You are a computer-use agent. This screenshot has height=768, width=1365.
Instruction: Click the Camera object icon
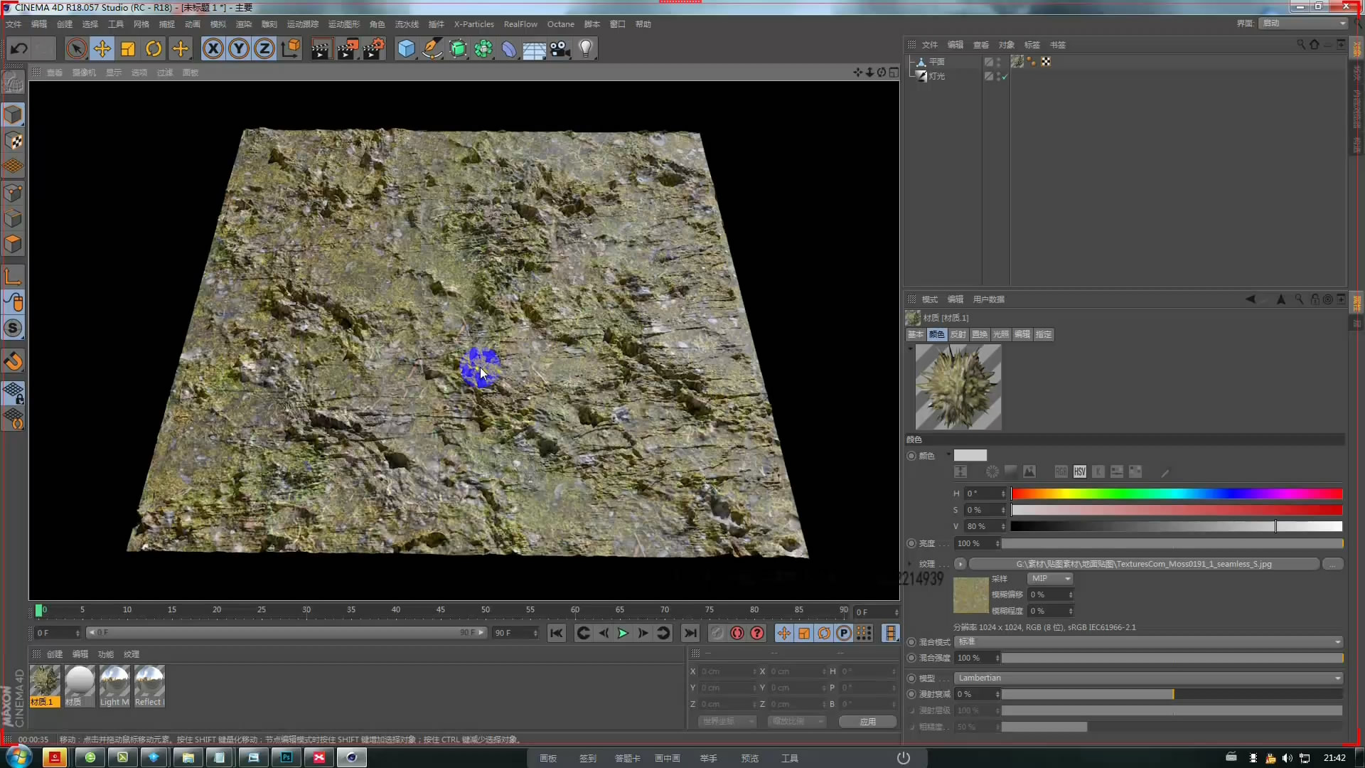tap(560, 49)
